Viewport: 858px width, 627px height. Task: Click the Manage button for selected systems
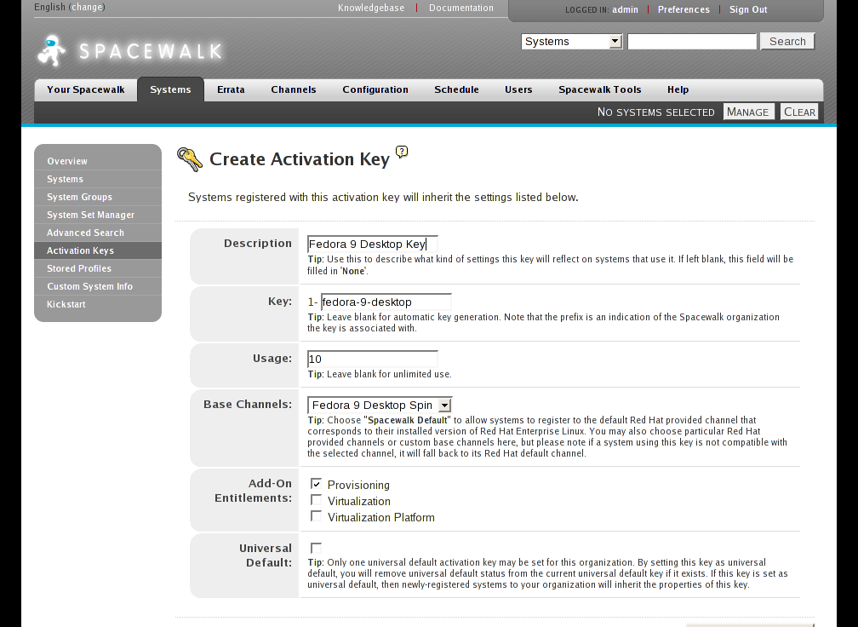point(748,112)
